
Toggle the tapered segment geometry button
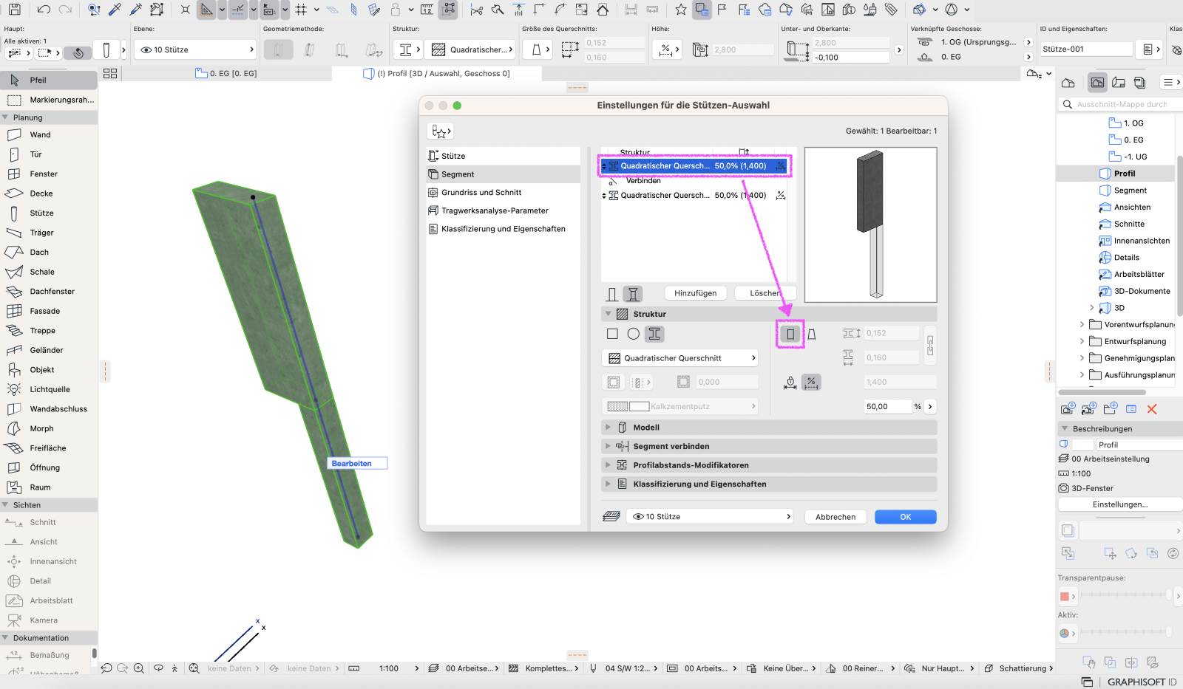coord(812,335)
